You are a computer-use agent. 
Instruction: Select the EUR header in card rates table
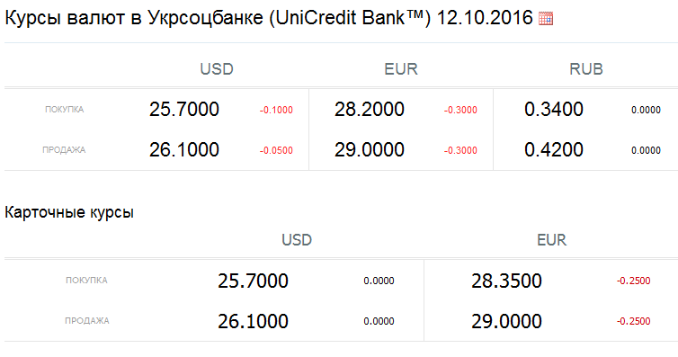click(x=552, y=240)
